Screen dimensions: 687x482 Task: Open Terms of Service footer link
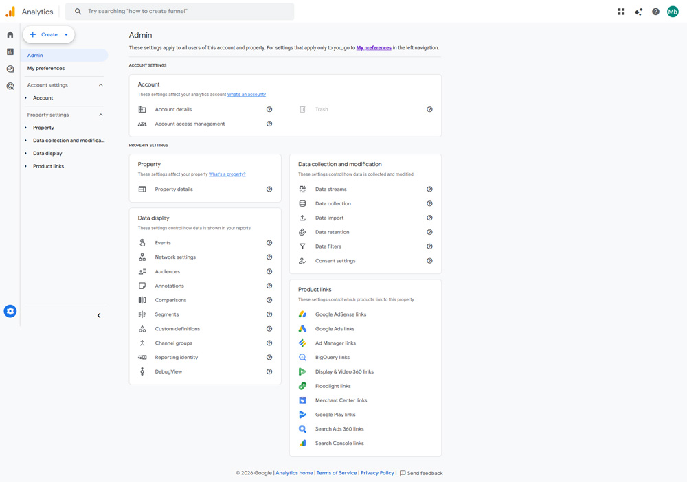pos(337,473)
